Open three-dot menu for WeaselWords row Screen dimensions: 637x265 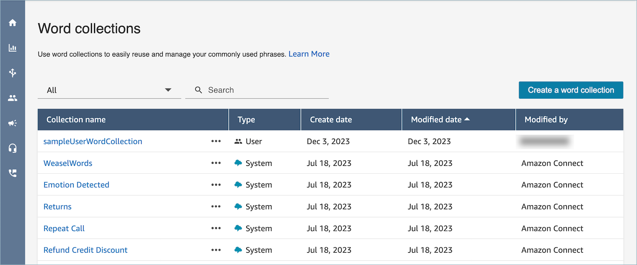(x=216, y=163)
